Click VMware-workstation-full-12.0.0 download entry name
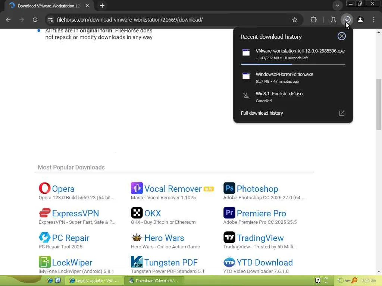The width and height of the screenshot is (382, 286). pos(300,51)
